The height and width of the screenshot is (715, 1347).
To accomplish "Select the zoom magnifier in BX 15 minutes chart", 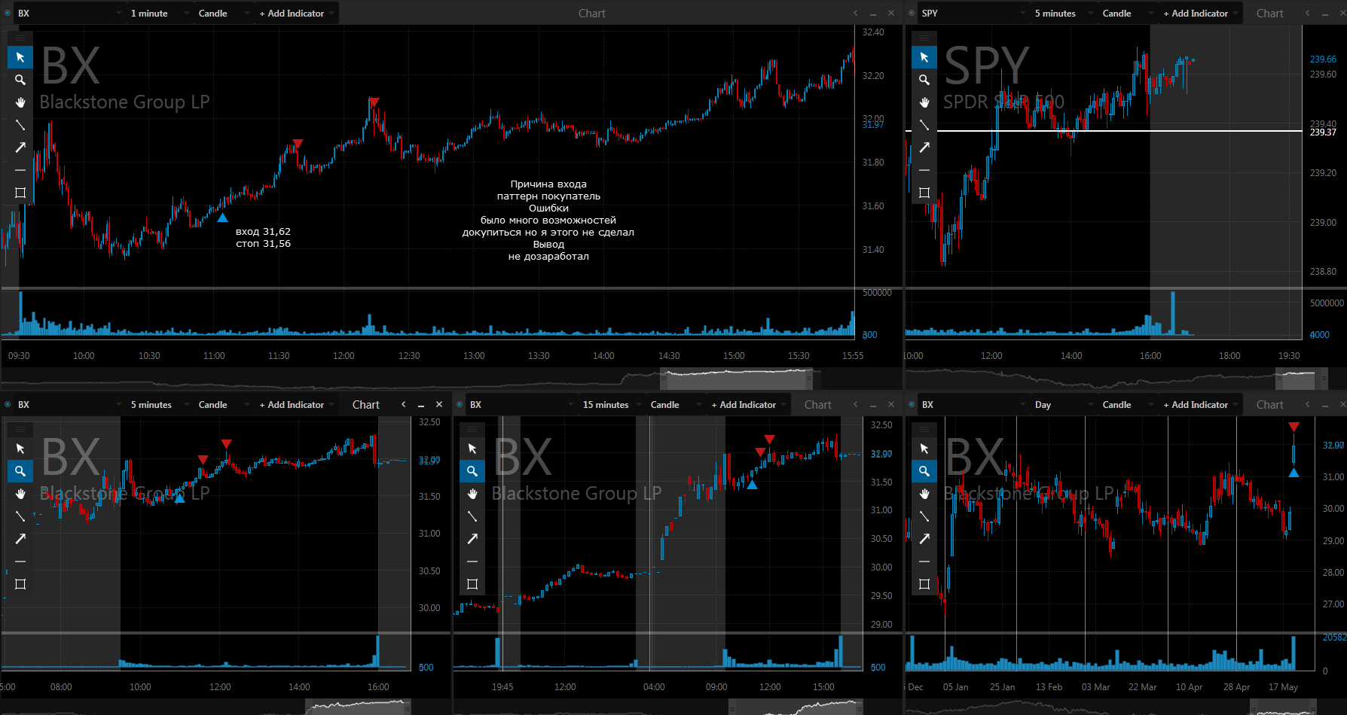I will (x=472, y=471).
